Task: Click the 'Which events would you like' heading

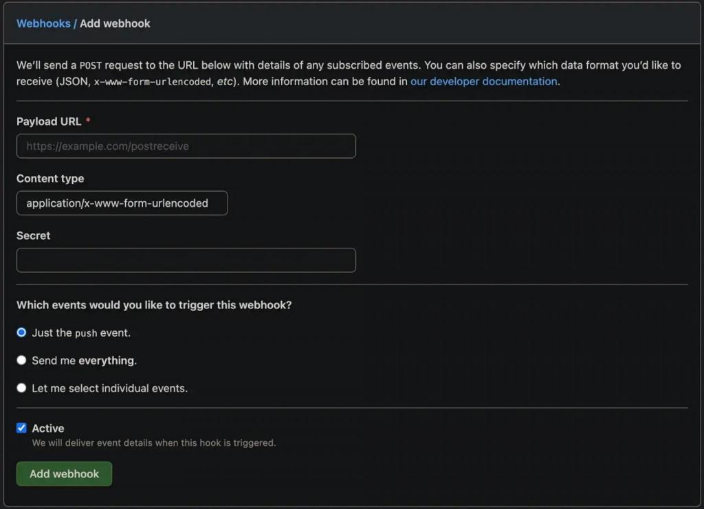Action: pos(154,305)
